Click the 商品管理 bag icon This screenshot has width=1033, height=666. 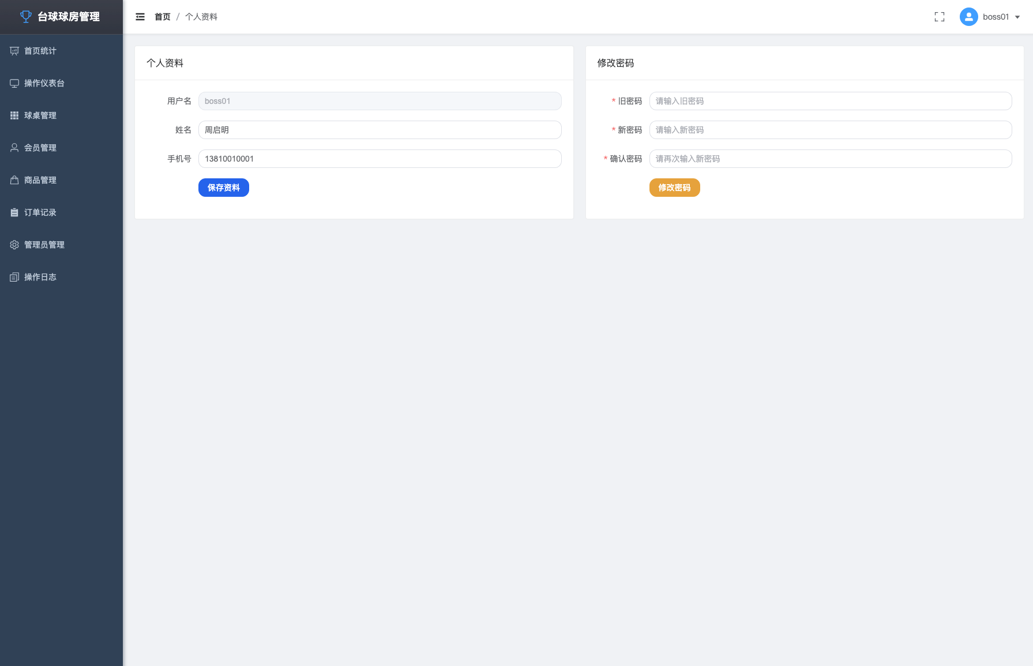14,180
